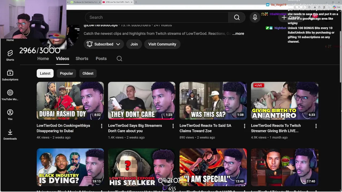This screenshot has height=192, width=342.
Task: Open the Dubai Rashid Toy thumbnail
Action: pyautogui.click(x=70, y=101)
